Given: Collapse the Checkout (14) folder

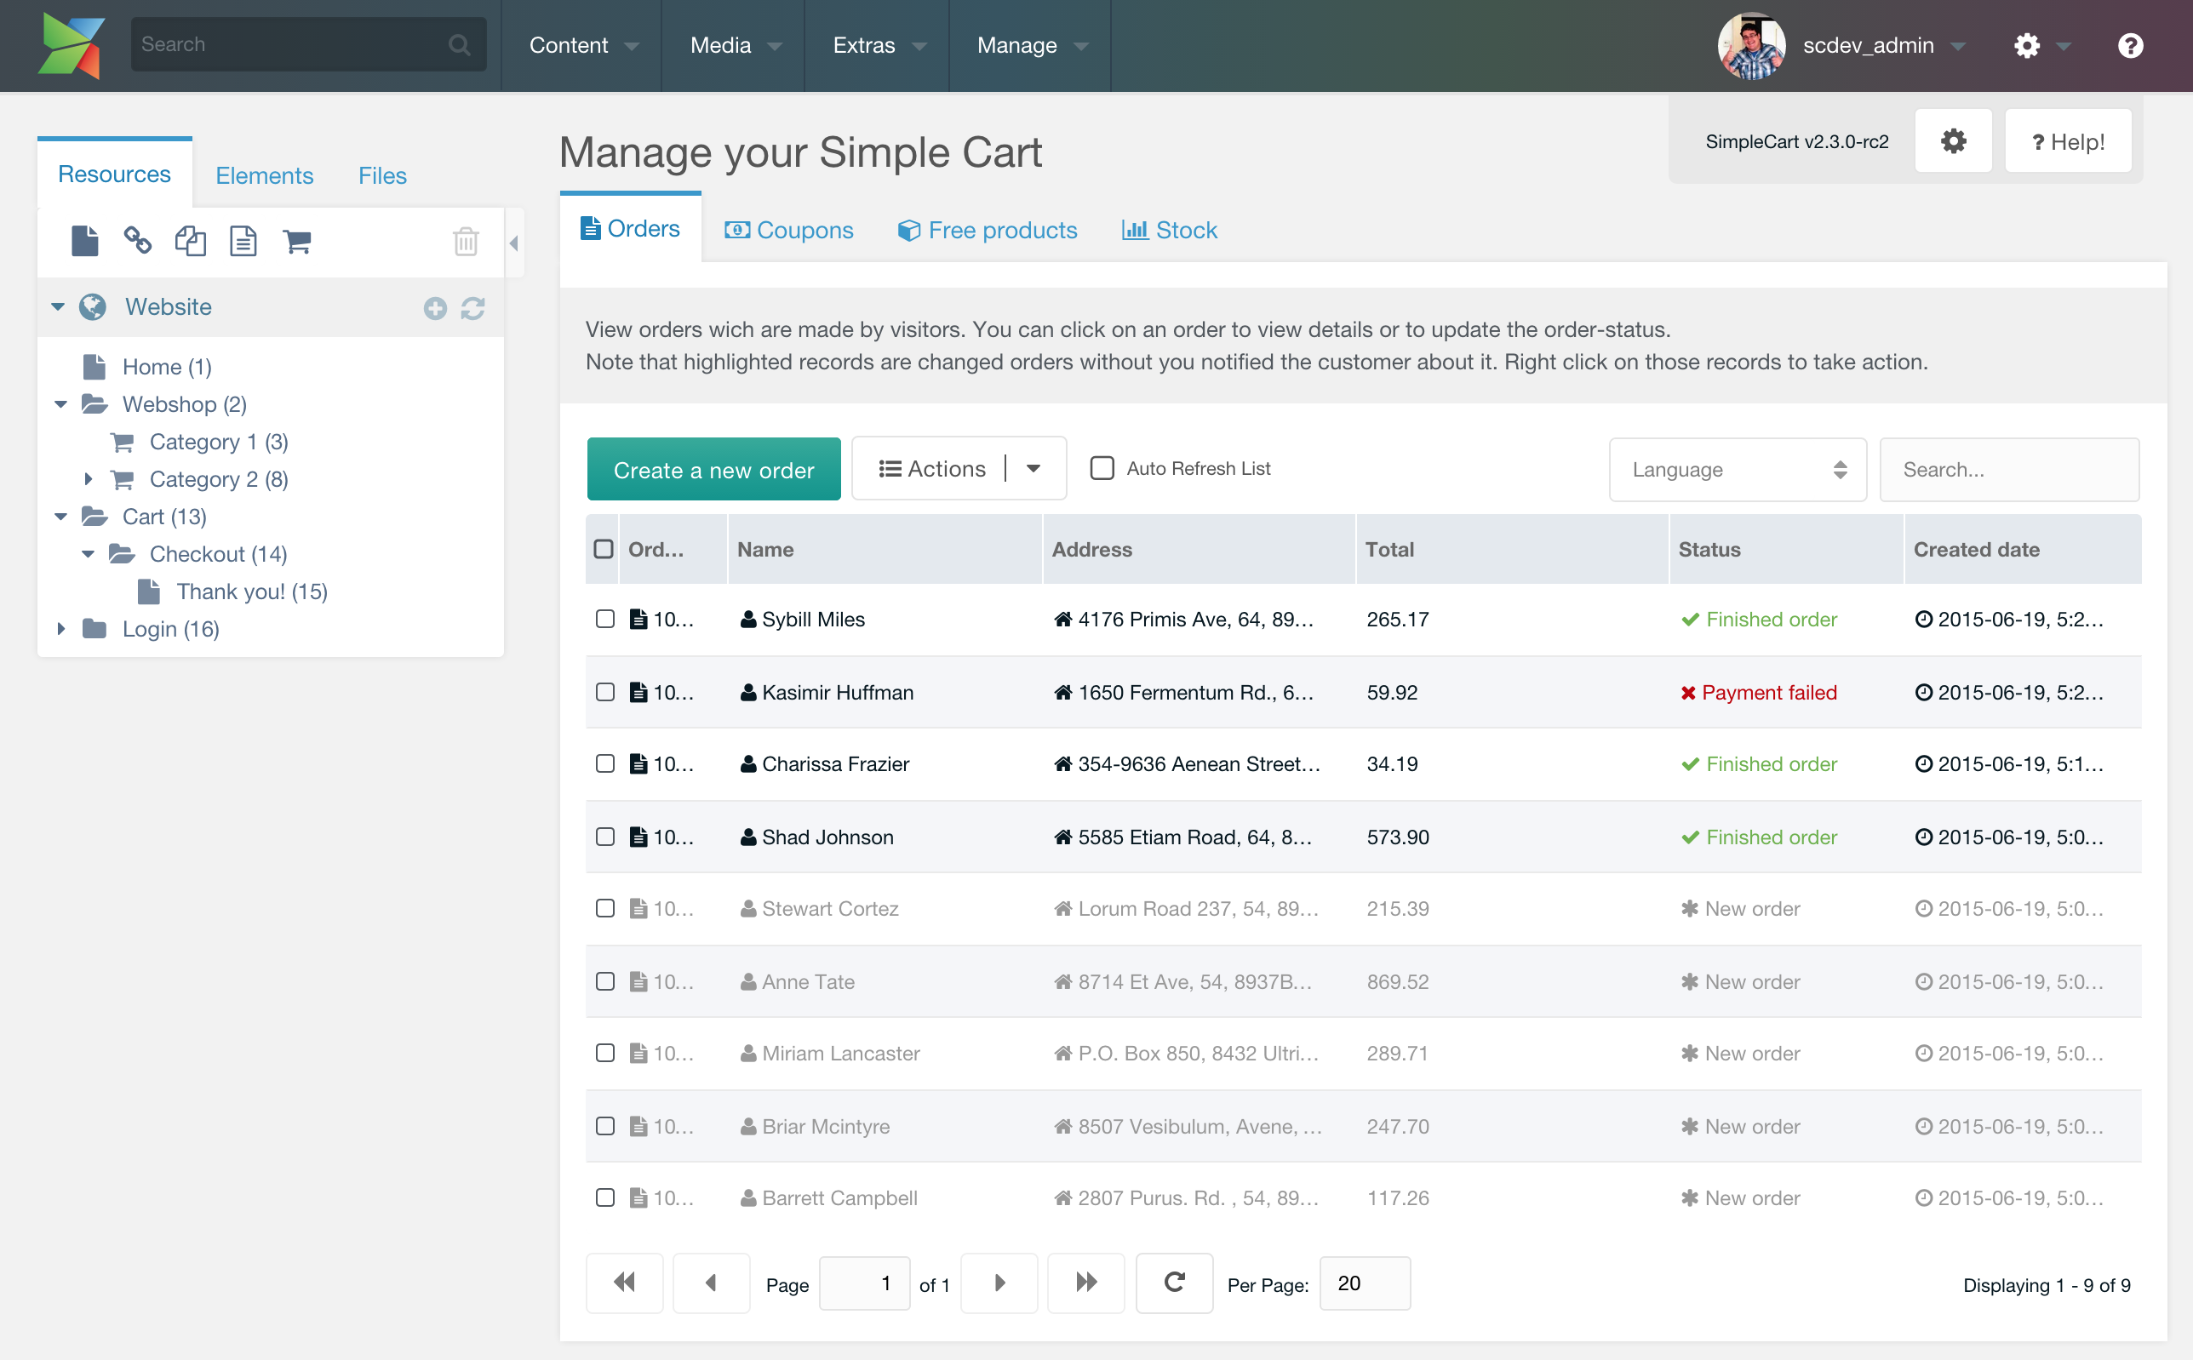Looking at the screenshot, I should 89,555.
